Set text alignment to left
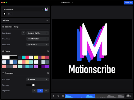Image resolution: width=134 pixels, height=100 pixels. (35, 91)
